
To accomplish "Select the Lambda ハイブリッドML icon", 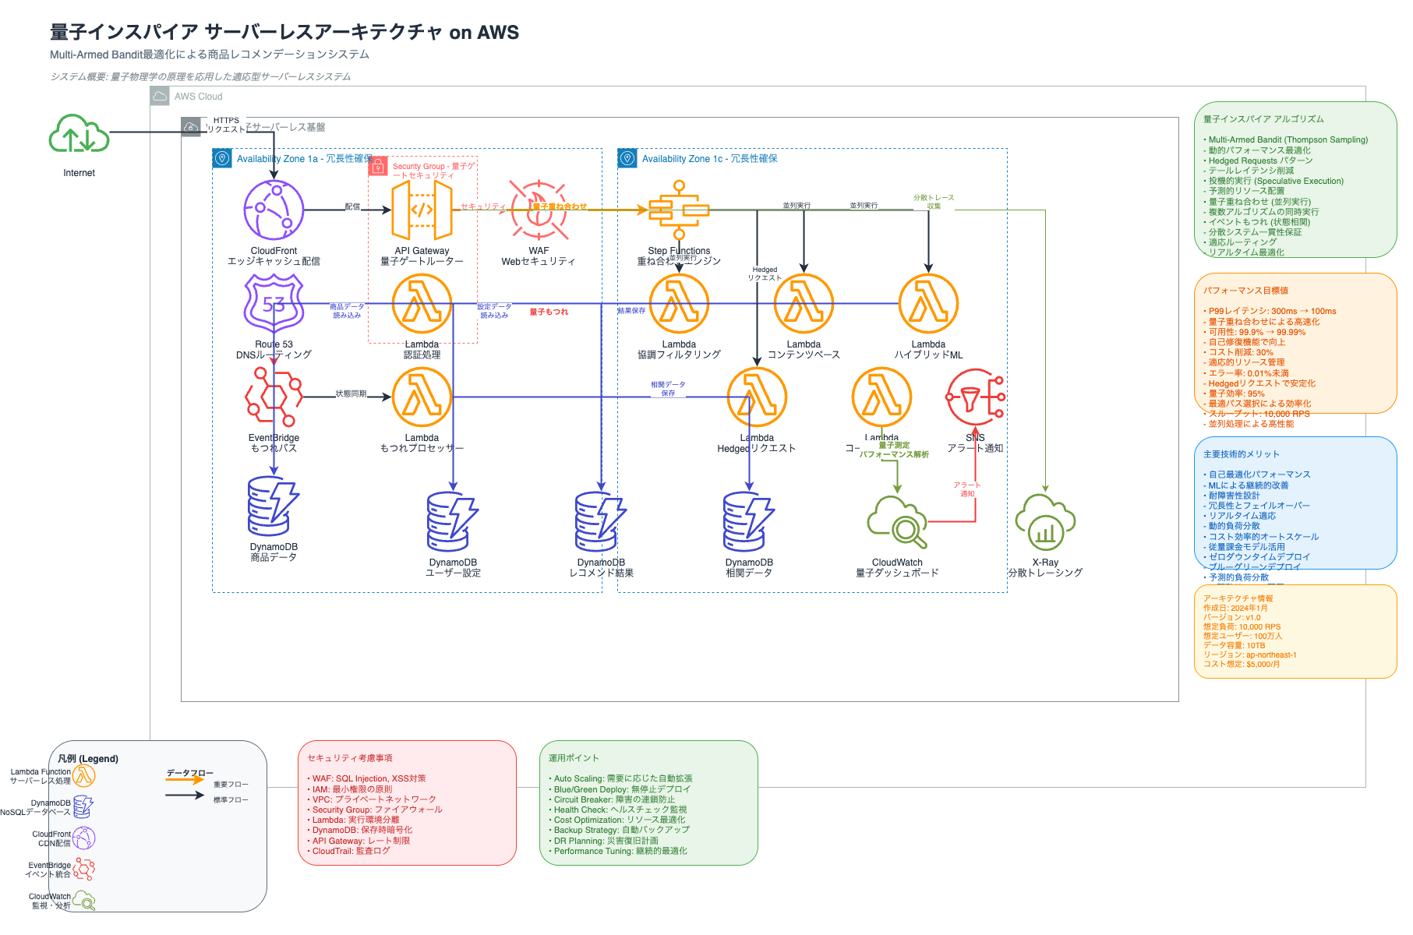I will [x=928, y=303].
